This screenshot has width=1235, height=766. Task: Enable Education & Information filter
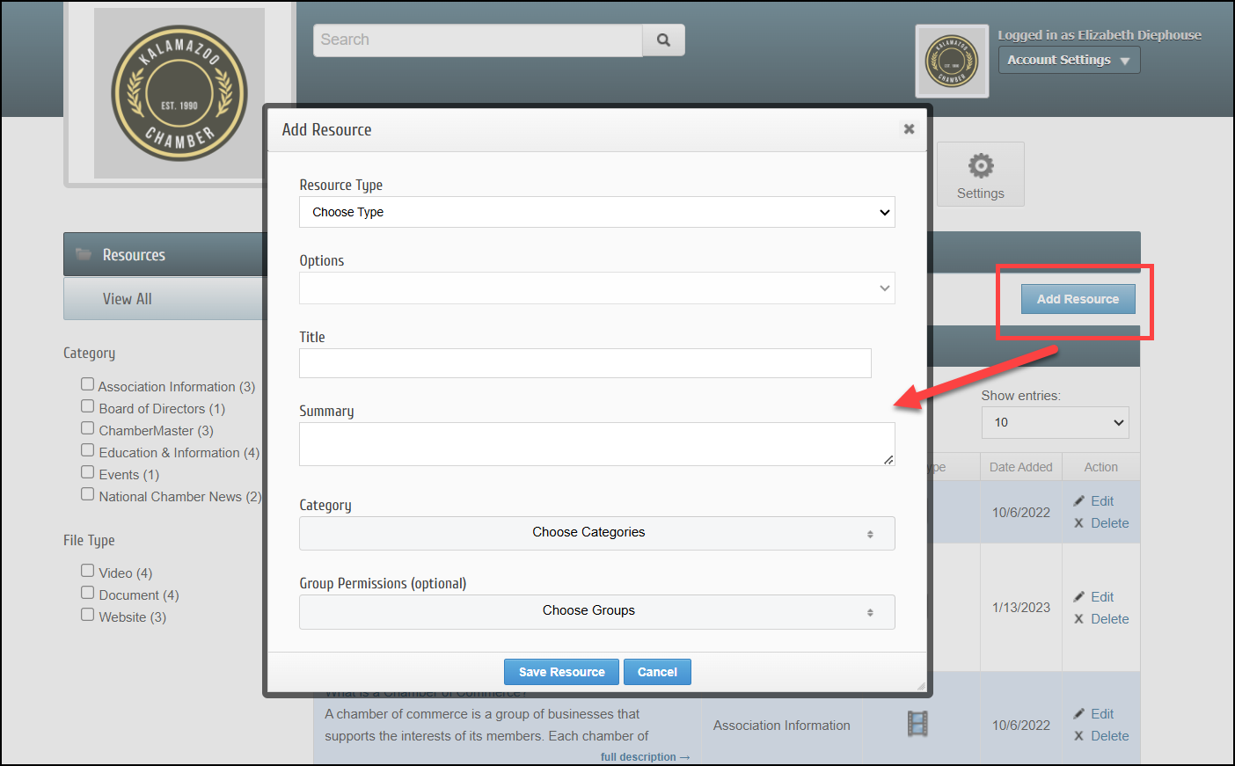(x=87, y=450)
